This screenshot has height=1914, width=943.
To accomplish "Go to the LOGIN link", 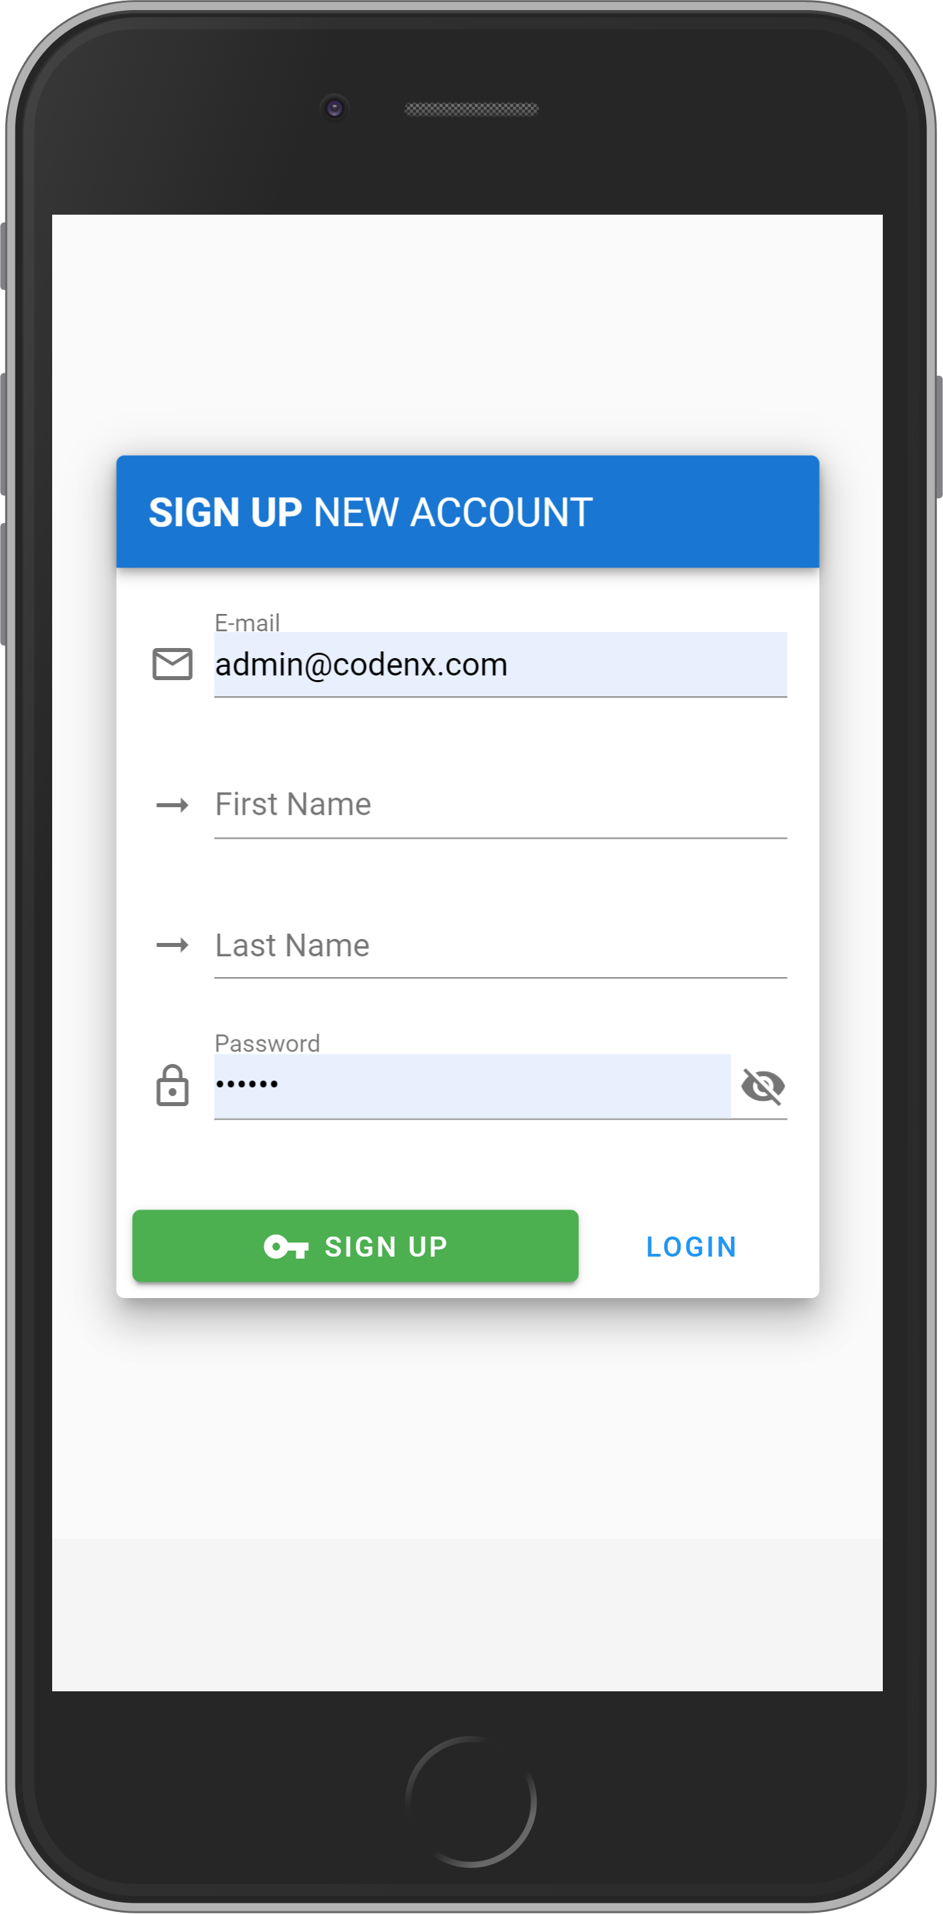I will [691, 1247].
